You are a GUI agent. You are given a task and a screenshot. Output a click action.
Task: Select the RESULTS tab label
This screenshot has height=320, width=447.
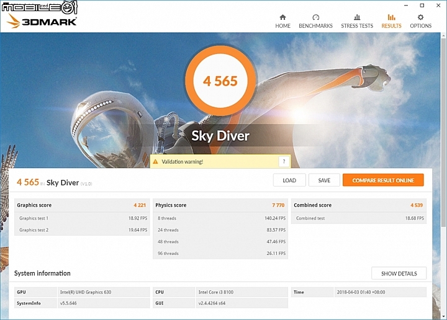click(x=391, y=26)
